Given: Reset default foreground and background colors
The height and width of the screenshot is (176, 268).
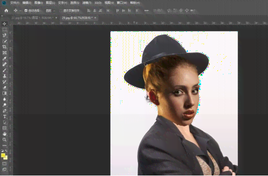Looking at the screenshot, I should tap(2, 151).
